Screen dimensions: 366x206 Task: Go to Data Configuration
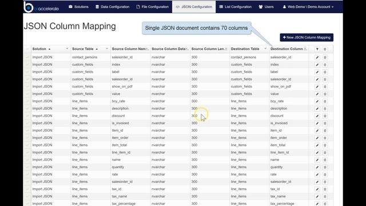click(x=113, y=7)
